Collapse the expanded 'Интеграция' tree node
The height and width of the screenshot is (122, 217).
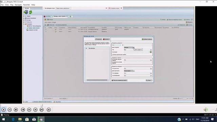click(24, 24)
